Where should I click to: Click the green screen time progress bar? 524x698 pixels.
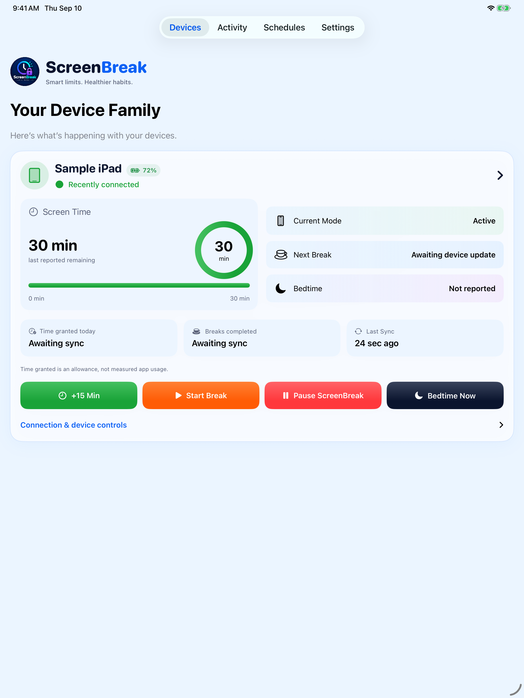(x=139, y=286)
